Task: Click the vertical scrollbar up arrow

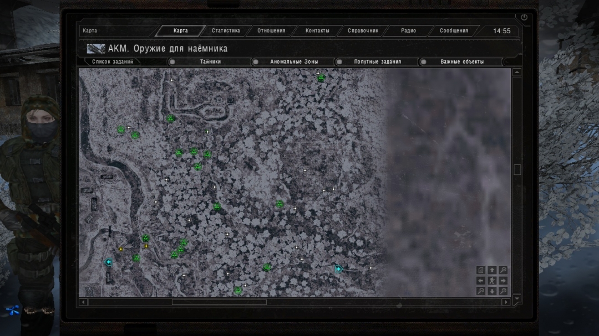Action: click(517, 72)
